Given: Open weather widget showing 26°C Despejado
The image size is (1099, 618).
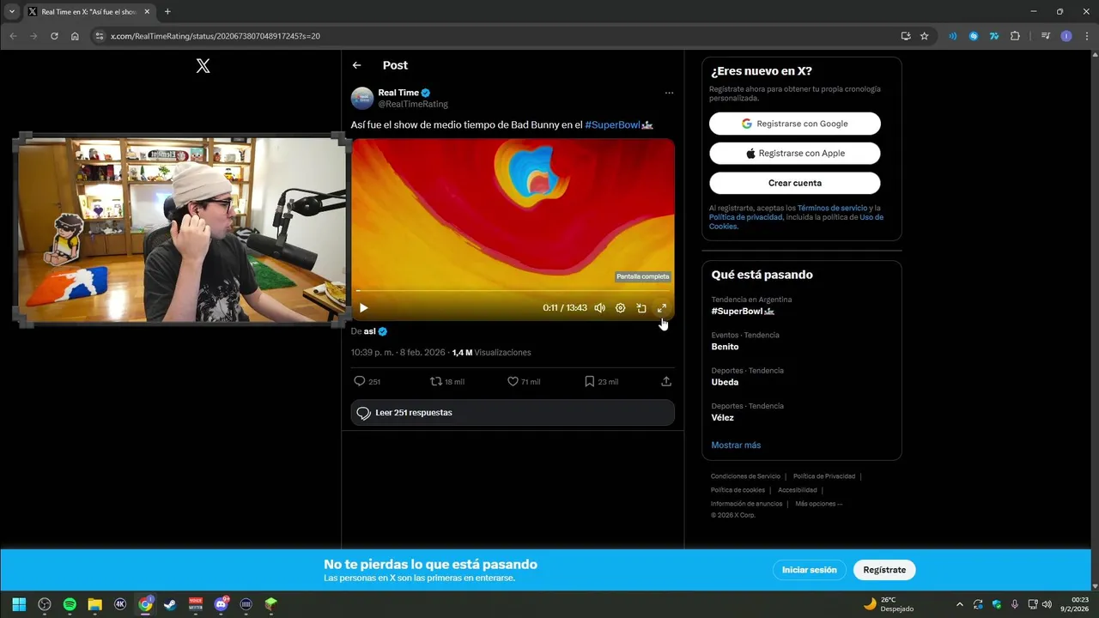Looking at the screenshot, I should 889,604.
